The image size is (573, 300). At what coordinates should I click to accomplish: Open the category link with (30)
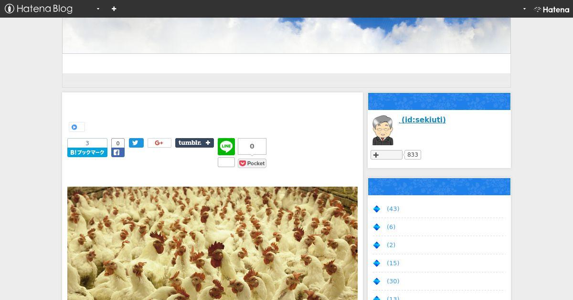point(393,281)
